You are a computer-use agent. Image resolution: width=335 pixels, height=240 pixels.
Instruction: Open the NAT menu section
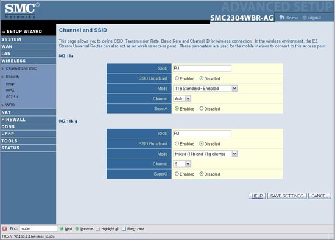coord(28,112)
